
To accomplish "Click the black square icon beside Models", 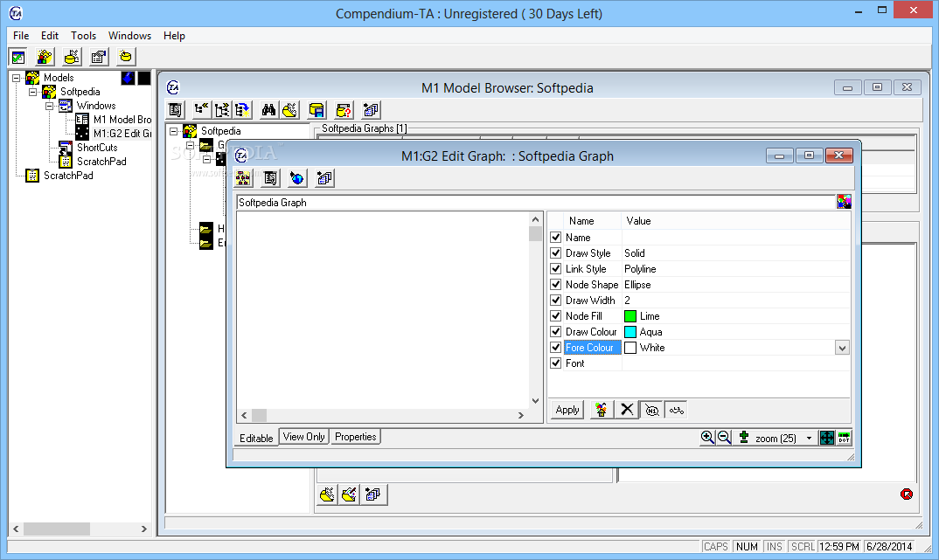I will [144, 78].
